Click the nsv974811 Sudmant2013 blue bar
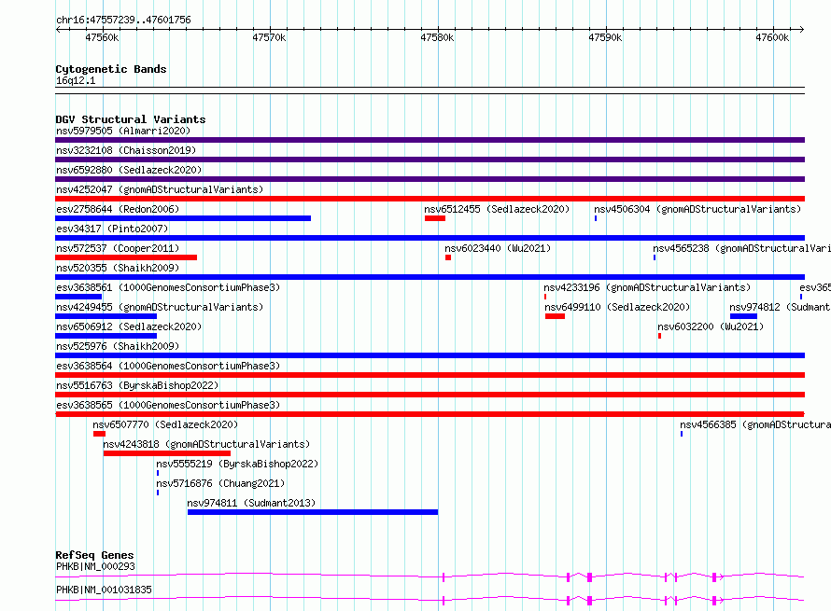The height and width of the screenshot is (611, 831). 313,512
